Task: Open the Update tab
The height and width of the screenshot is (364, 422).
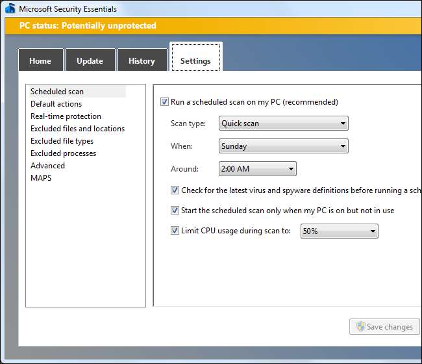Action: click(90, 60)
